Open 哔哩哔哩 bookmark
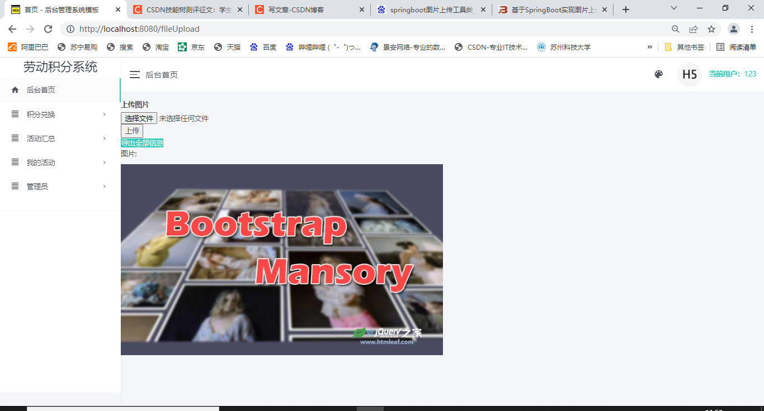The image size is (764, 411). (323, 47)
